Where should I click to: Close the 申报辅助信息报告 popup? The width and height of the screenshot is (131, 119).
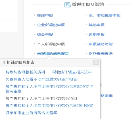click(x=96, y=62)
